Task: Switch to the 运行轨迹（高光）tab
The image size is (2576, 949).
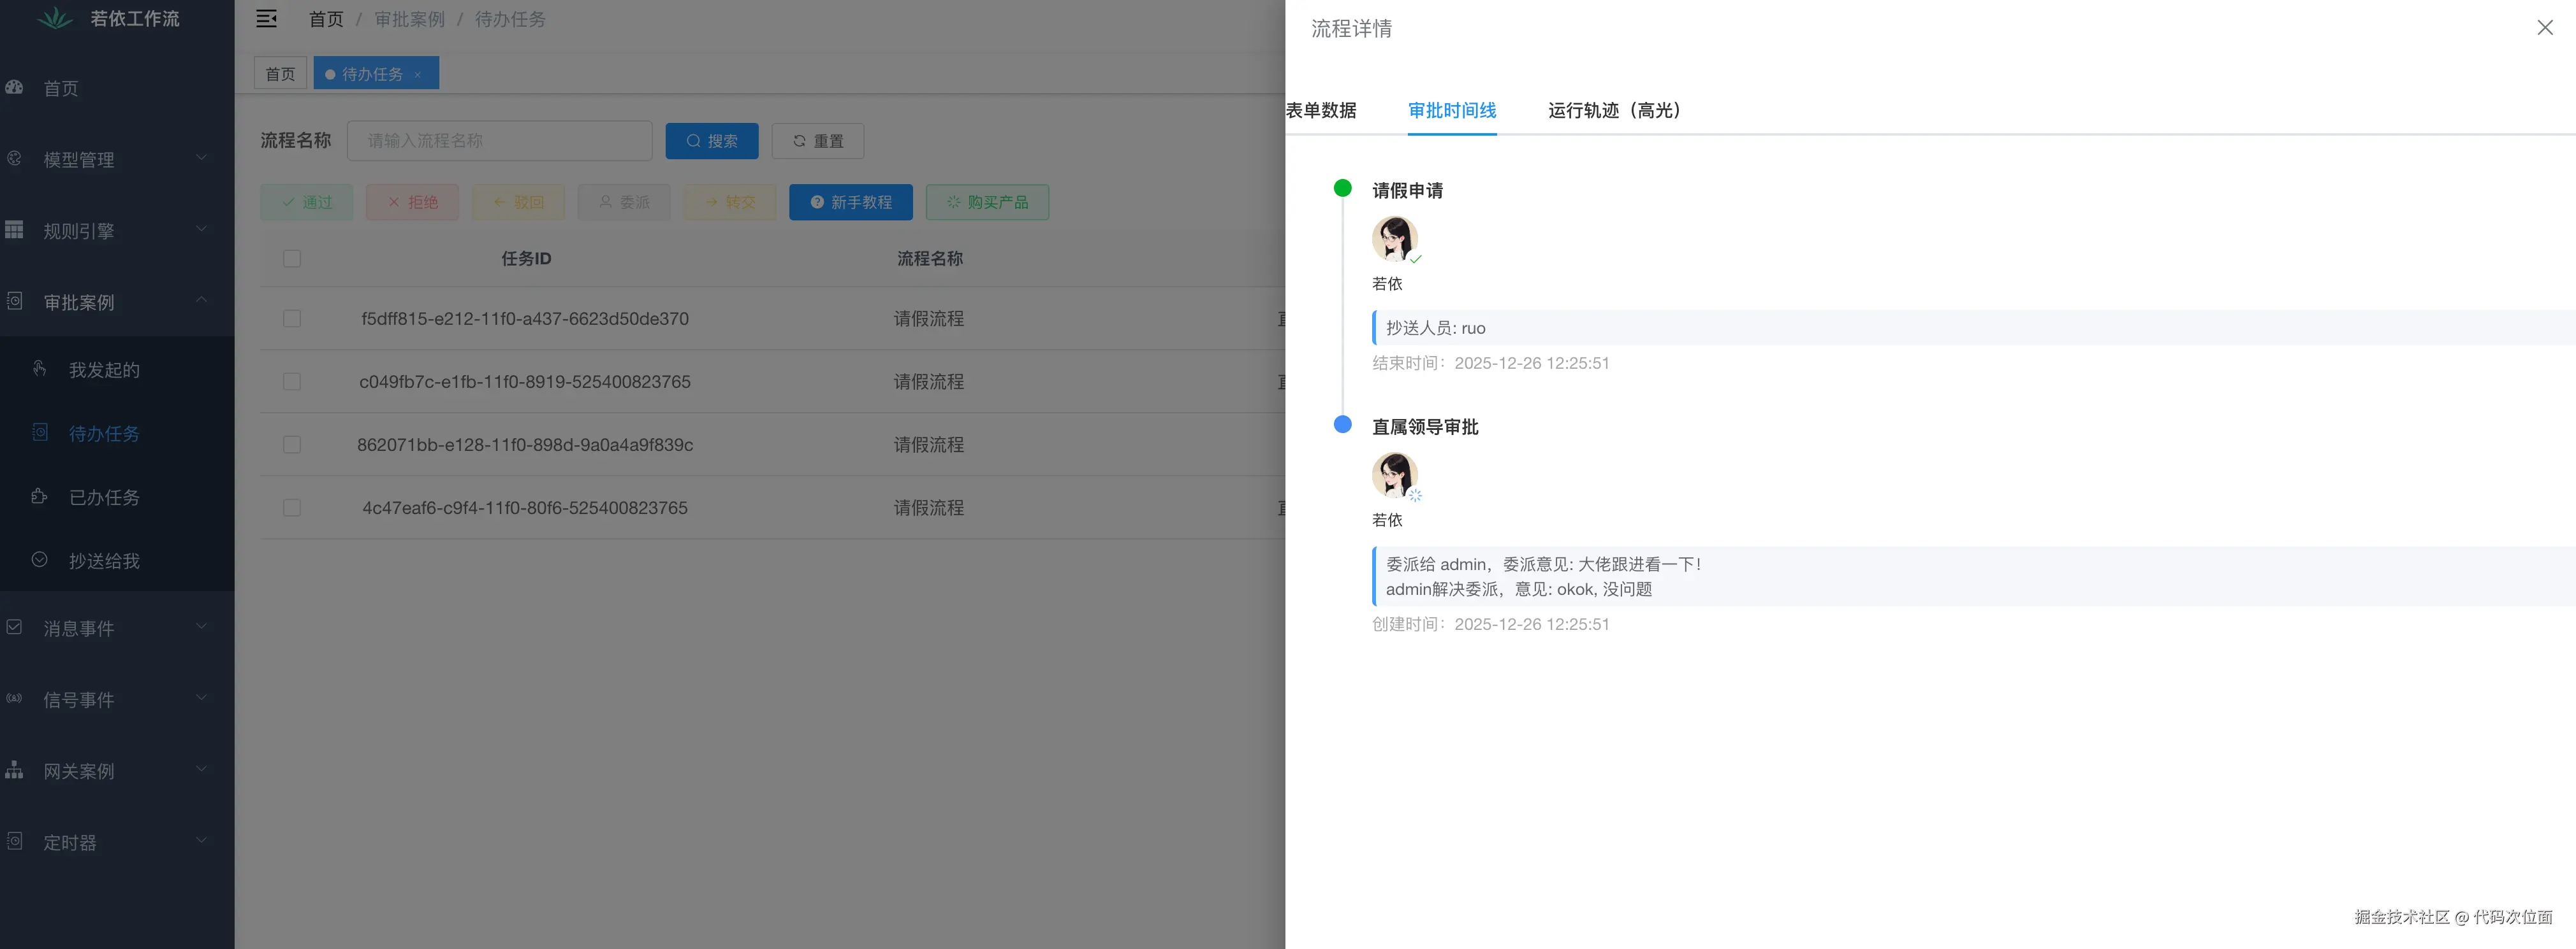Action: [x=1613, y=111]
